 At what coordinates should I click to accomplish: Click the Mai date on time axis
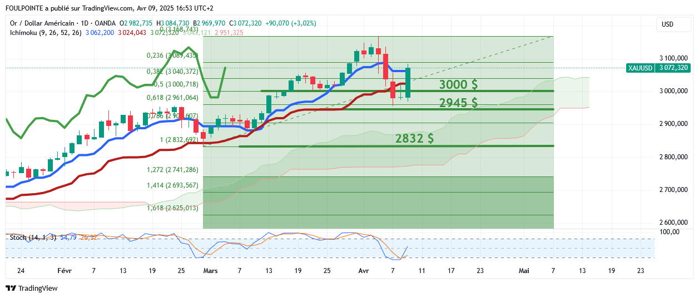tap(523, 271)
